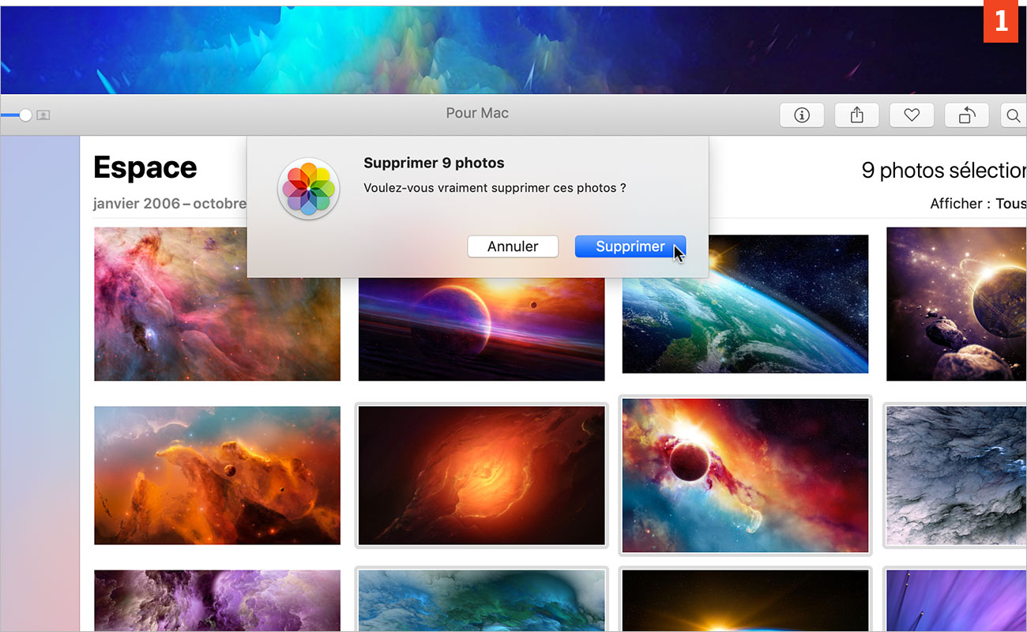Image resolution: width=1027 pixels, height=632 pixels.
Task: Click the Photos app icon in dialog
Action: [308, 189]
